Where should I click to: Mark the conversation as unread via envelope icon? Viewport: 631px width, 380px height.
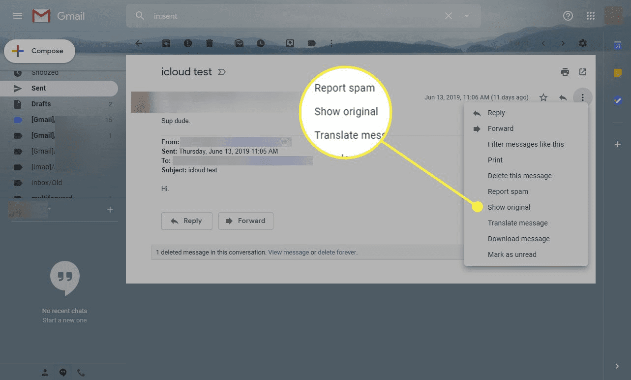(x=239, y=43)
